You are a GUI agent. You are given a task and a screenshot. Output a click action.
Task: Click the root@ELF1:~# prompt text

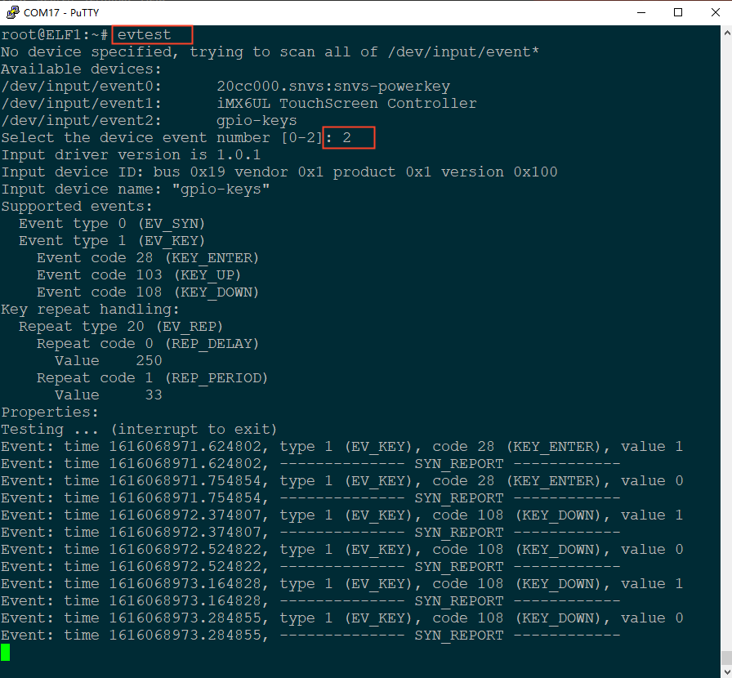[55, 35]
